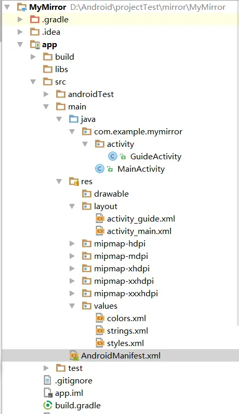Click the MainActivity class icon
This screenshot has width=239, height=414.
(x=100, y=169)
